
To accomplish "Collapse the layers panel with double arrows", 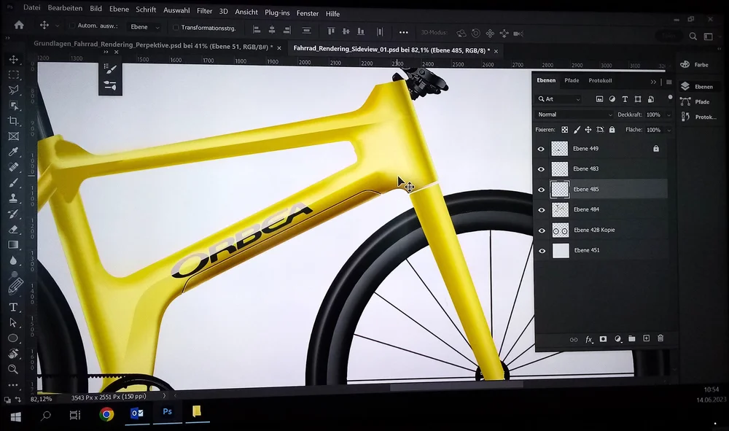I will (x=653, y=82).
